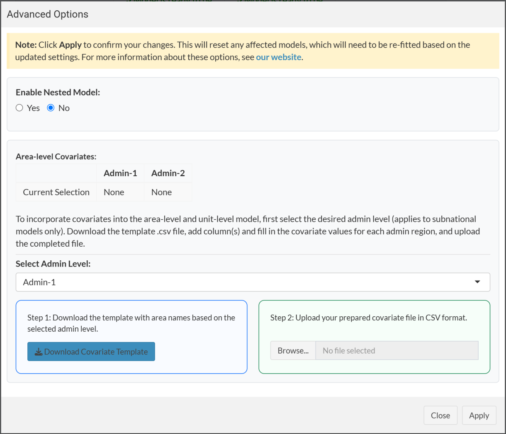Click the download icon on the template button

tap(39, 352)
